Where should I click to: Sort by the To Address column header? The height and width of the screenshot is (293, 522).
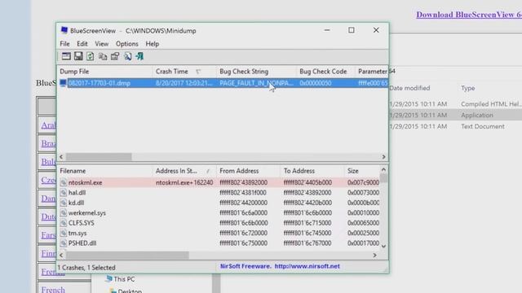point(312,171)
